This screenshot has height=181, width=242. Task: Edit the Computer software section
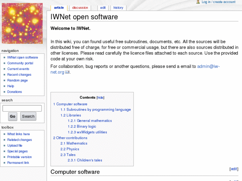coord(234,169)
